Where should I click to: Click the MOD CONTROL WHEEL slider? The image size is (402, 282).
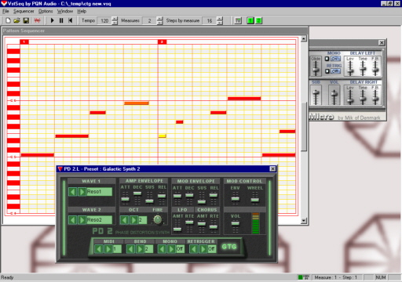pyautogui.click(x=255, y=200)
